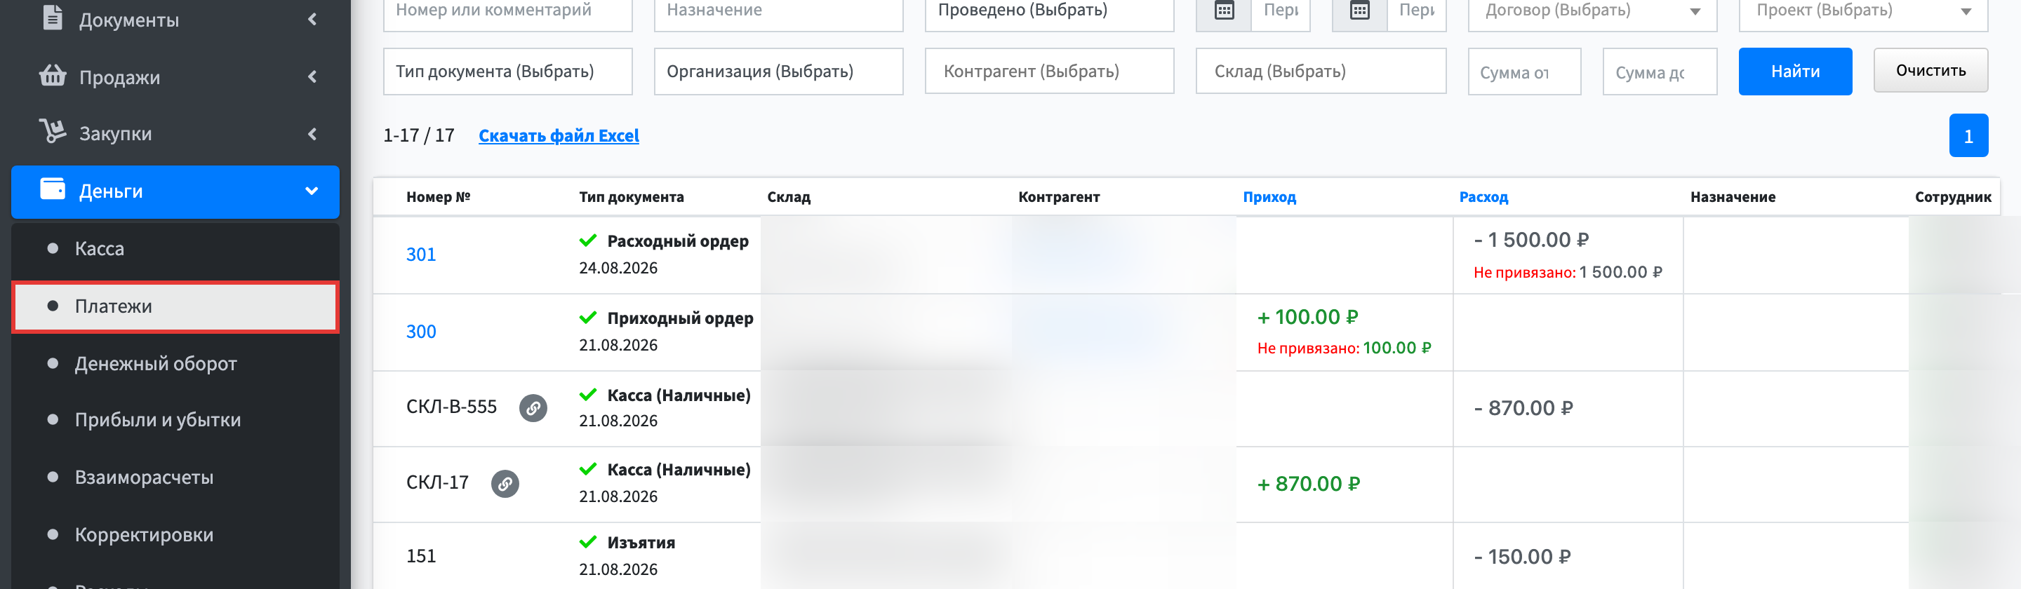Open payment document 301
Image resolution: width=2021 pixels, height=589 pixels.
click(x=420, y=254)
